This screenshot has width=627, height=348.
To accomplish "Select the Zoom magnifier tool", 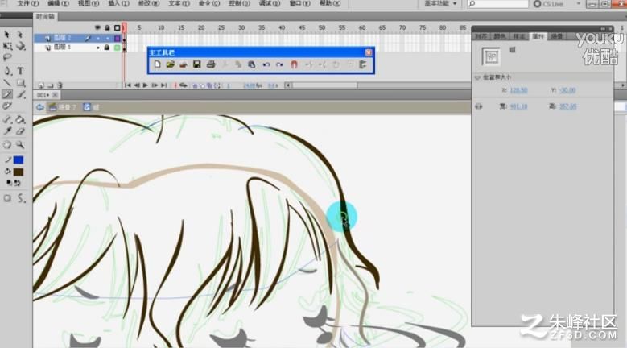I will point(20,145).
